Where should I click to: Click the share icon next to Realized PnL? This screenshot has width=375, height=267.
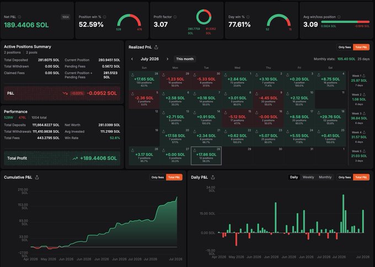156,47
